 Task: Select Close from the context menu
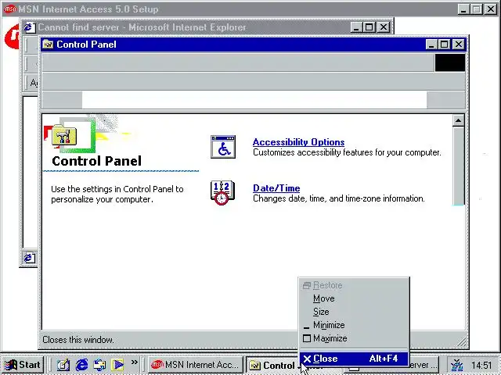[354, 359]
